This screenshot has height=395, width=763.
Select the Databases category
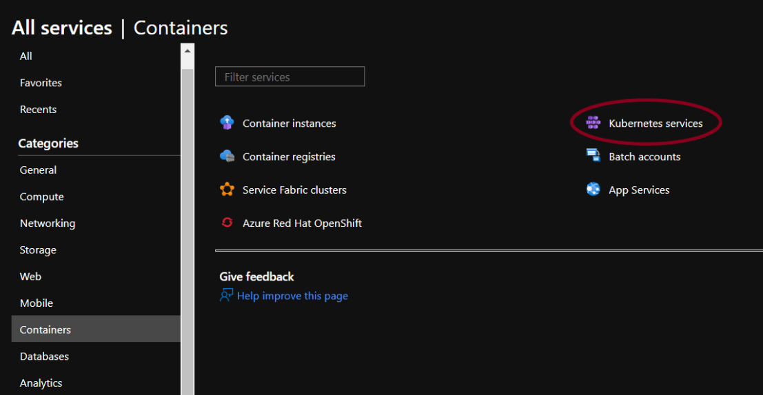(x=44, y=356)
